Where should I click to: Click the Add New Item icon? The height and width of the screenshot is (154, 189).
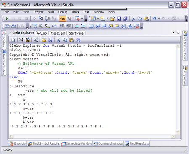tap(103, 19)
